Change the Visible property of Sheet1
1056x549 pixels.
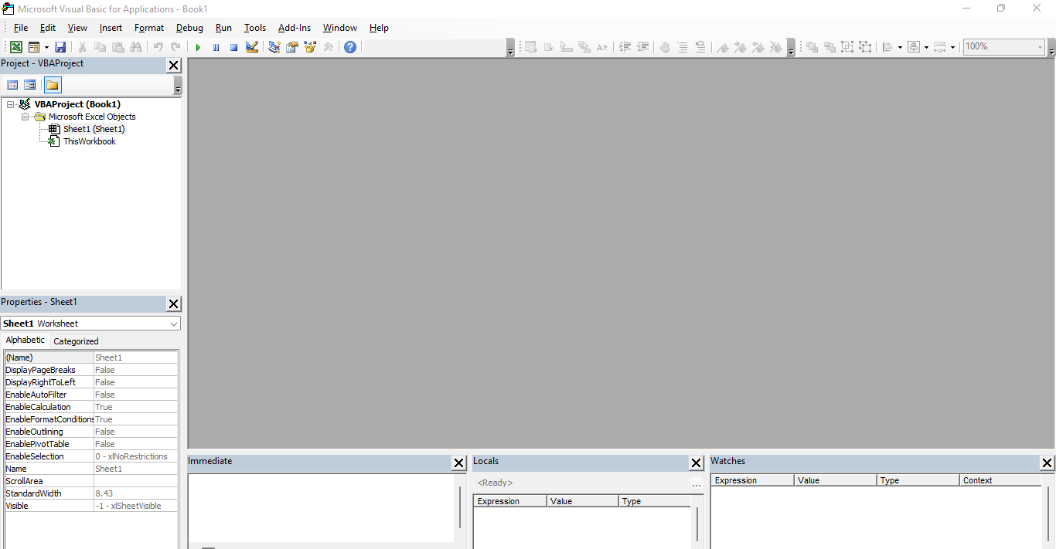[x=136, y=505]
